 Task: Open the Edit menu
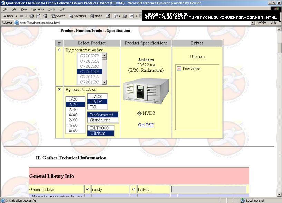[x=14, y=9]
